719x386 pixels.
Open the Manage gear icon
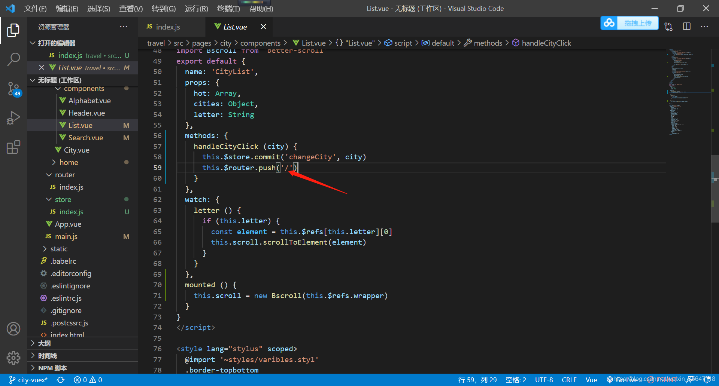(13, 358)
